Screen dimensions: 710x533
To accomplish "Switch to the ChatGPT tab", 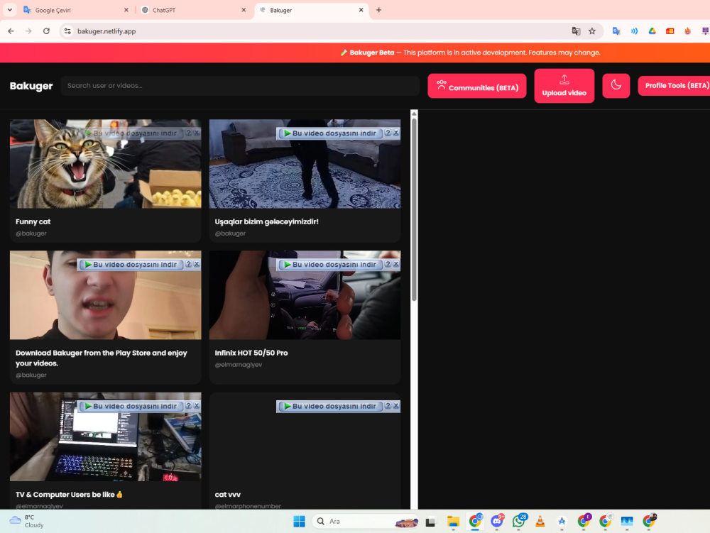I will pyautogui.click(x=192, y=10).
